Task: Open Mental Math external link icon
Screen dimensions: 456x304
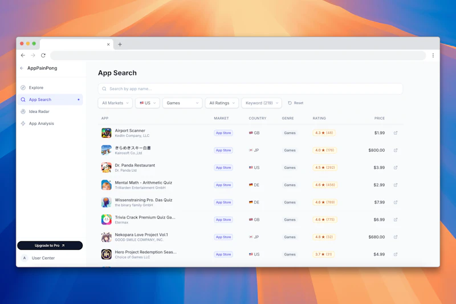Action: [396, 185]
